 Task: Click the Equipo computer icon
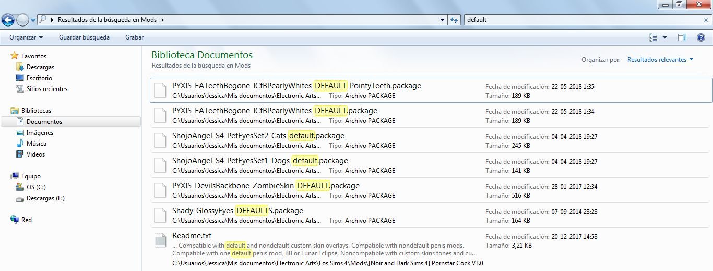point(15,176)
